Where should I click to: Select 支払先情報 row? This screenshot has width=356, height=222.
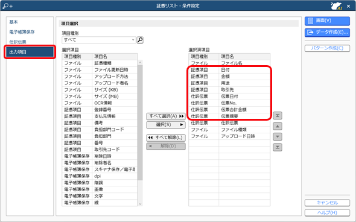point(100,116)
